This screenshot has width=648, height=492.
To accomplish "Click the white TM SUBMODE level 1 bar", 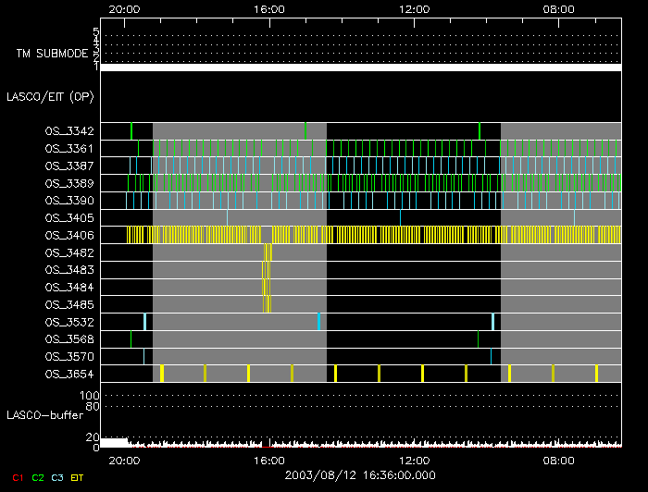I will pos(360,68).
